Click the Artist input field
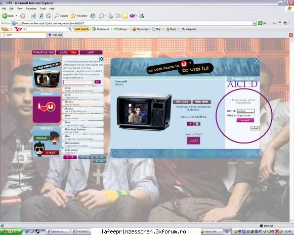This screenshot has width=294, height=235. (x=245, y=111)
